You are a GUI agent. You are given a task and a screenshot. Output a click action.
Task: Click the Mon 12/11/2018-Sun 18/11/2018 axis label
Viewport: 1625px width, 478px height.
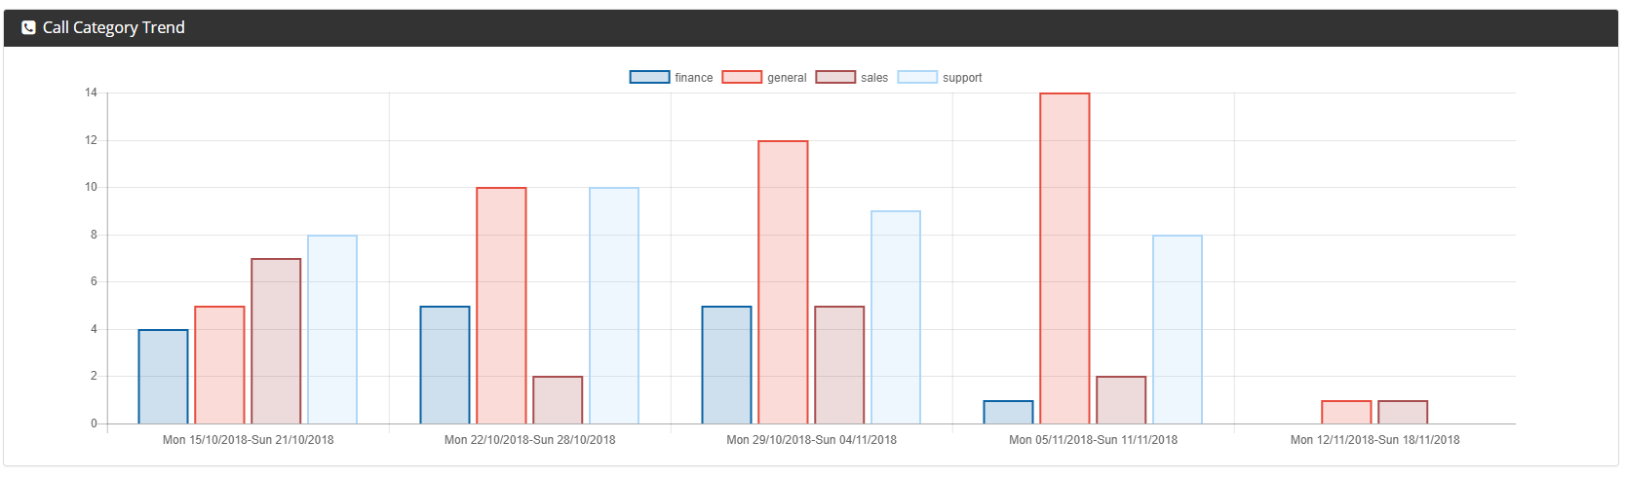[x=1375, y=440]
